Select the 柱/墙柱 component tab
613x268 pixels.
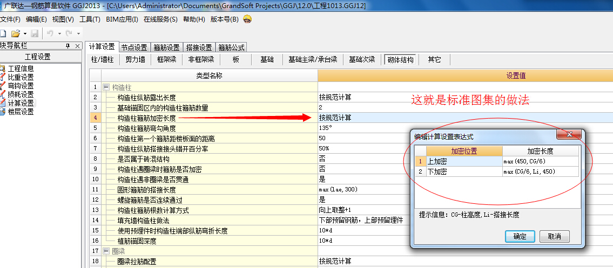click(103, 60)
